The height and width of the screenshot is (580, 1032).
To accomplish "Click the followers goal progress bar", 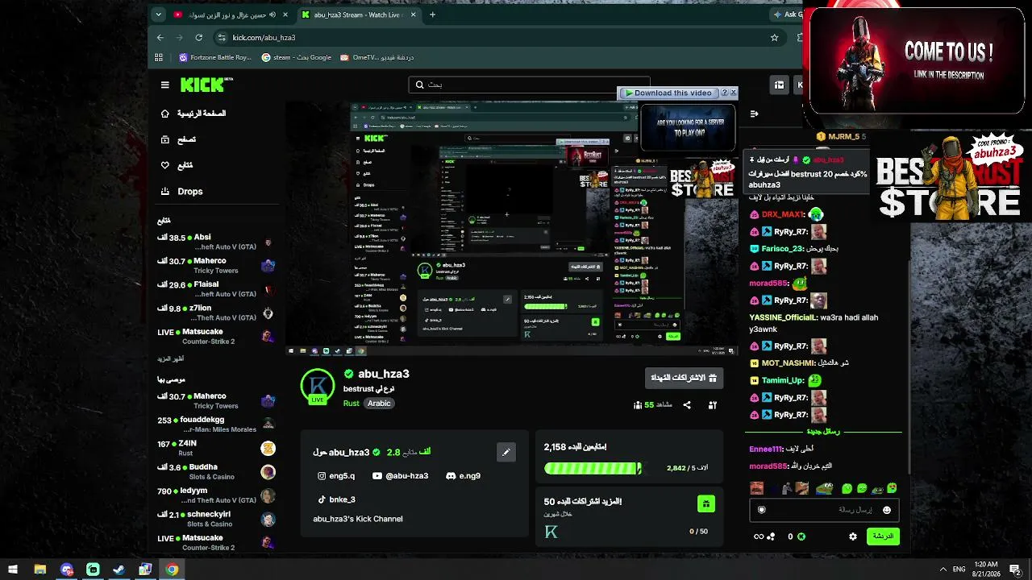I will [593, 468].
